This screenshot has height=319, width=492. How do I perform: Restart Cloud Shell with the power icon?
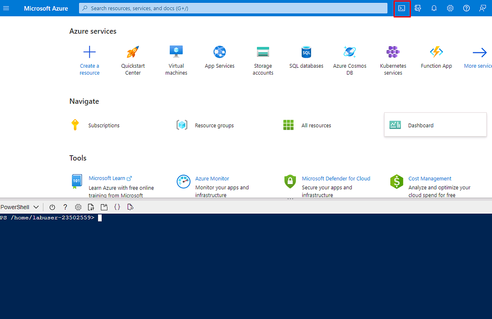tap(52, 207)
